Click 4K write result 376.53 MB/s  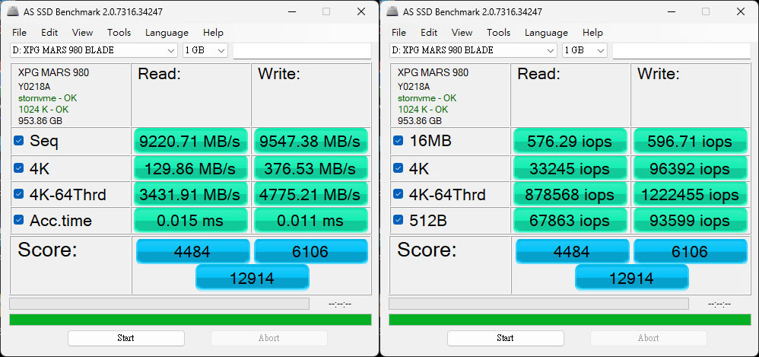coord(311,168)
